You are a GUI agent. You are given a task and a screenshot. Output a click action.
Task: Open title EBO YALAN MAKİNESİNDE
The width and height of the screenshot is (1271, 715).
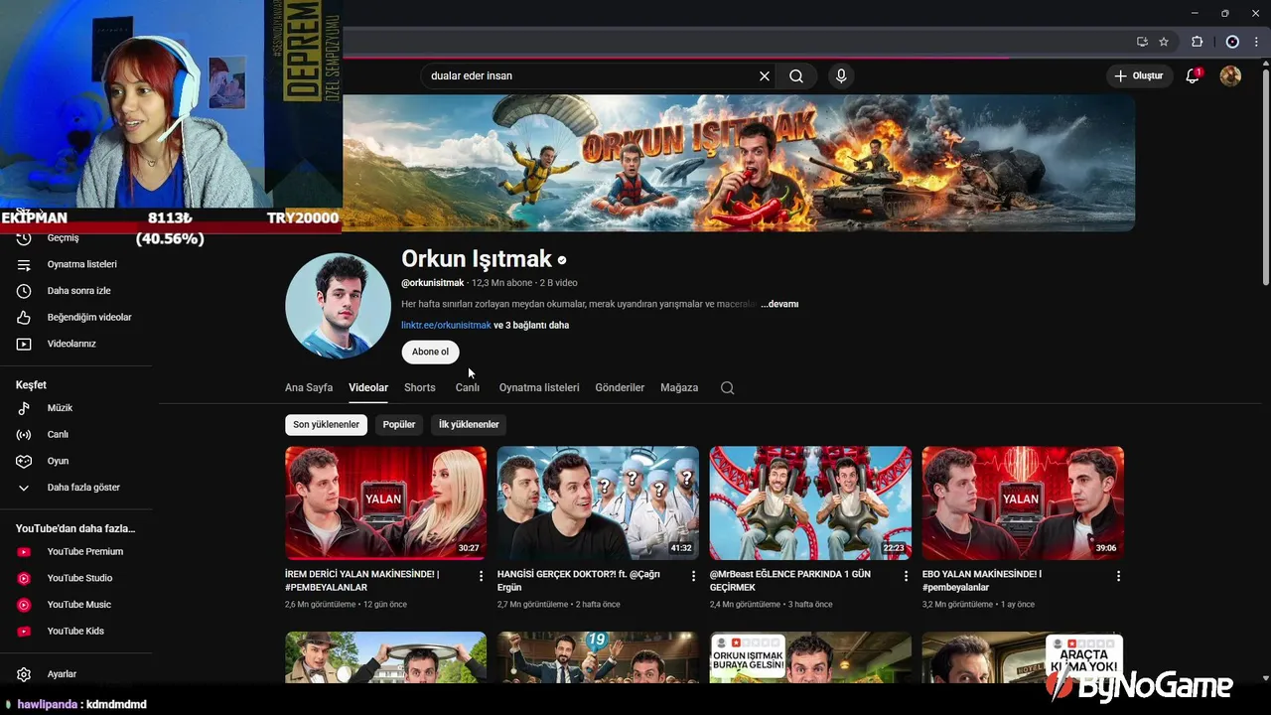pos(982,580)
